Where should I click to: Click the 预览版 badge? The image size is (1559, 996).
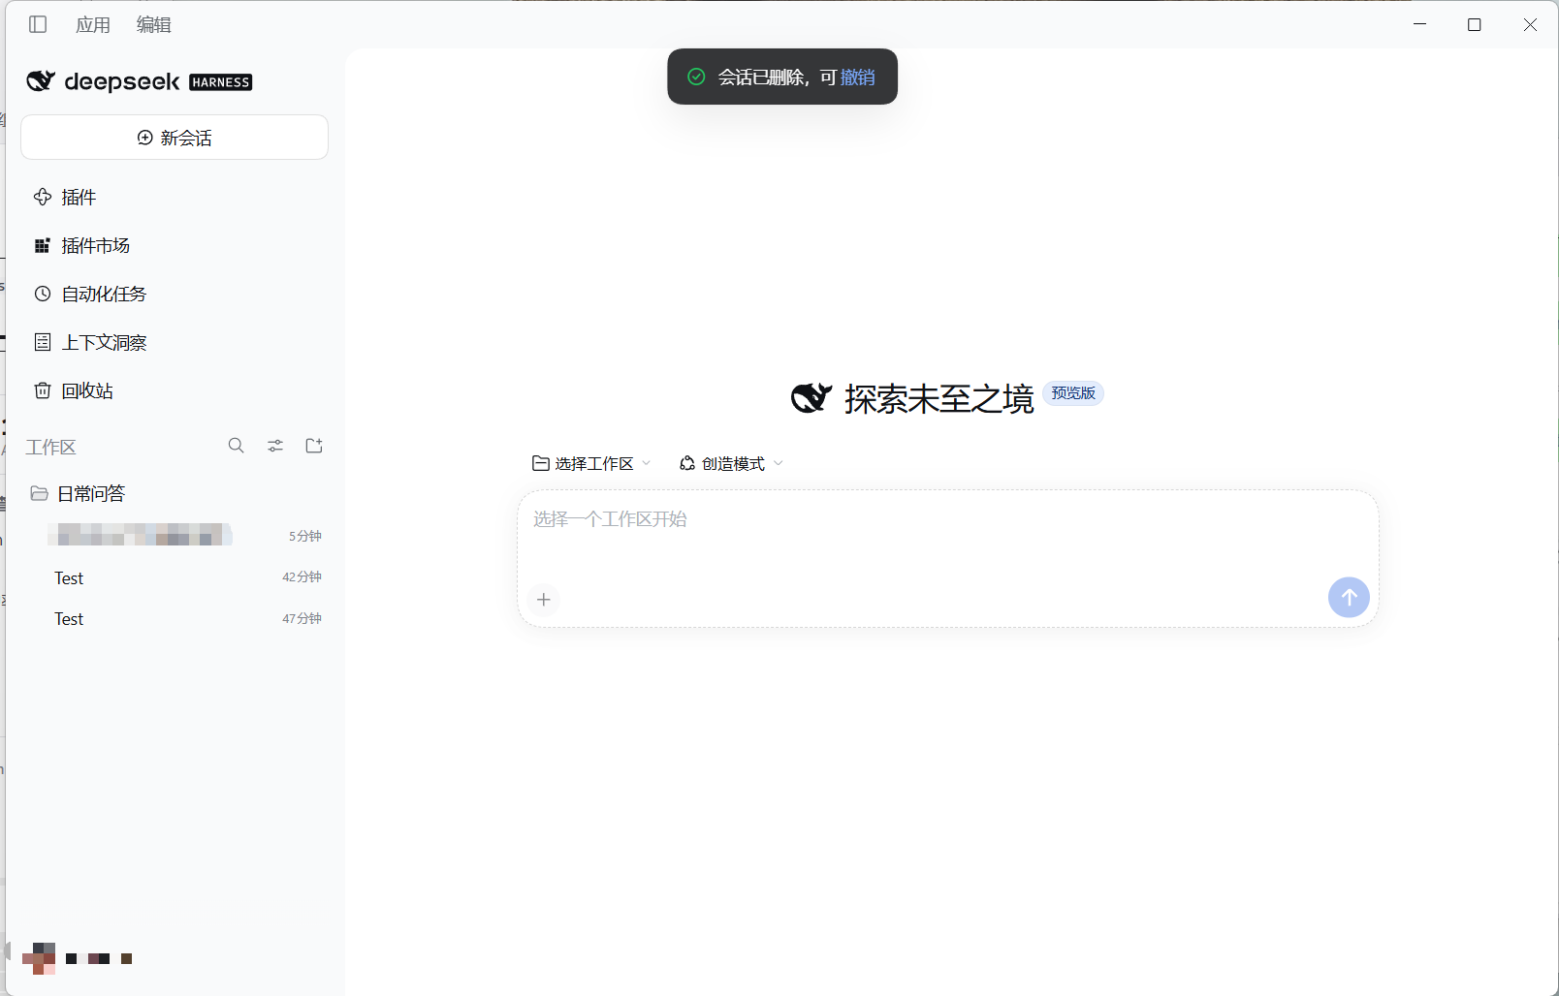pos(1073,393)
